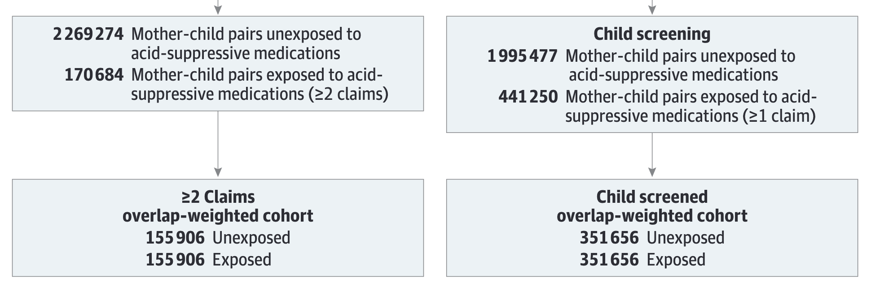Click the 'Exposed' label beside the lower 155906
The height and width of the screenshot is (291, 871).
242,260
